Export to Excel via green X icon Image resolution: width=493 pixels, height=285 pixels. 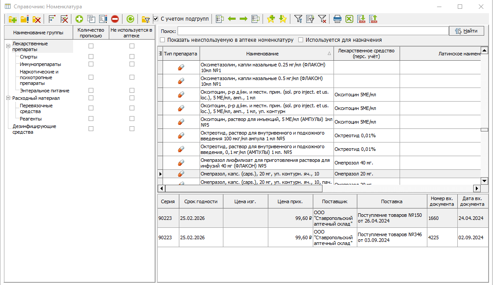pos(349,19)
